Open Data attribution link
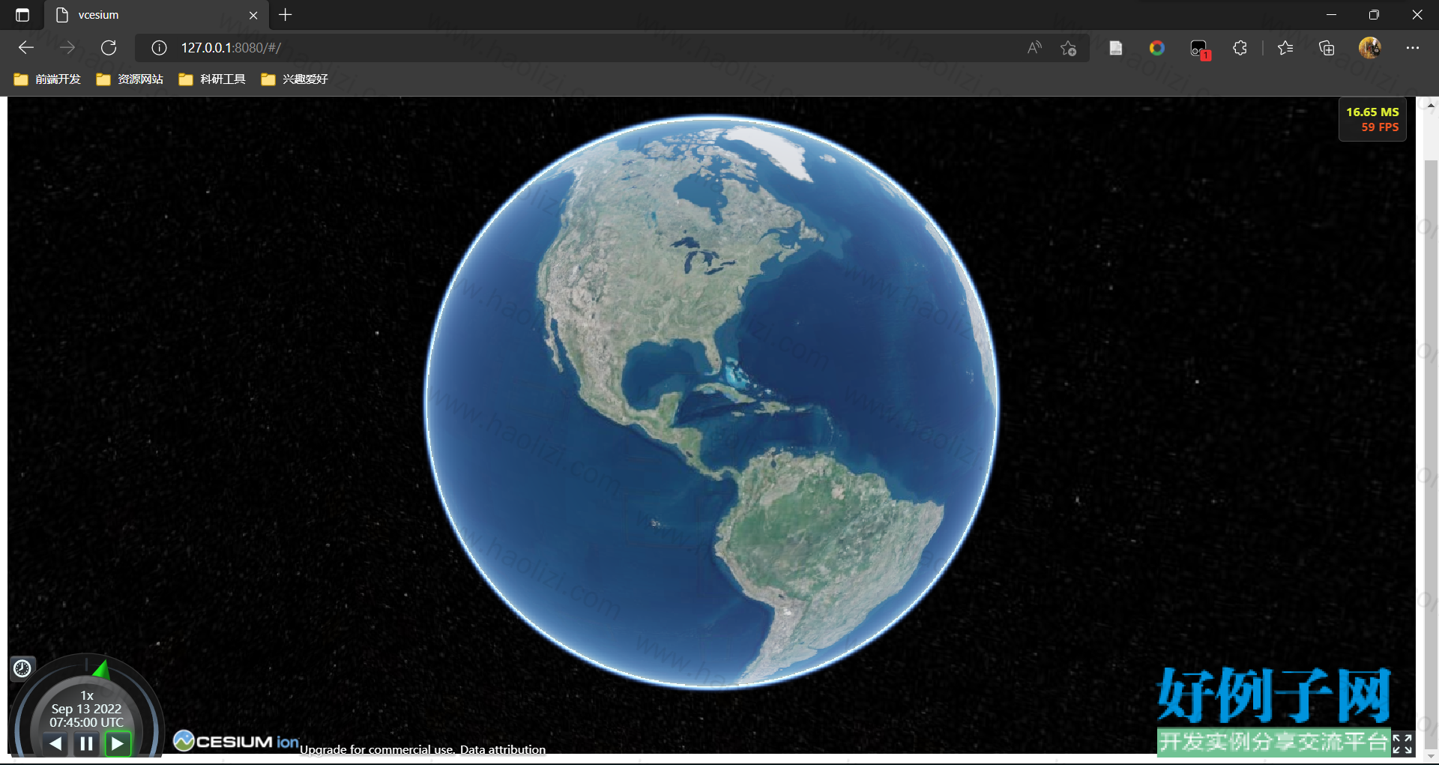 (503, 749)
